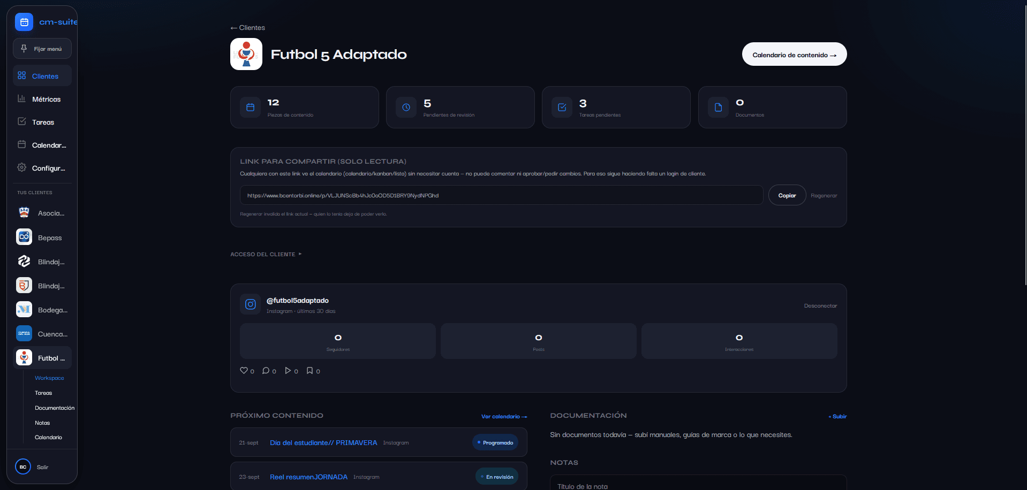
Task: Click Desconectar for Instagram account
Action: pyautogui.click(x=820, y=306)
